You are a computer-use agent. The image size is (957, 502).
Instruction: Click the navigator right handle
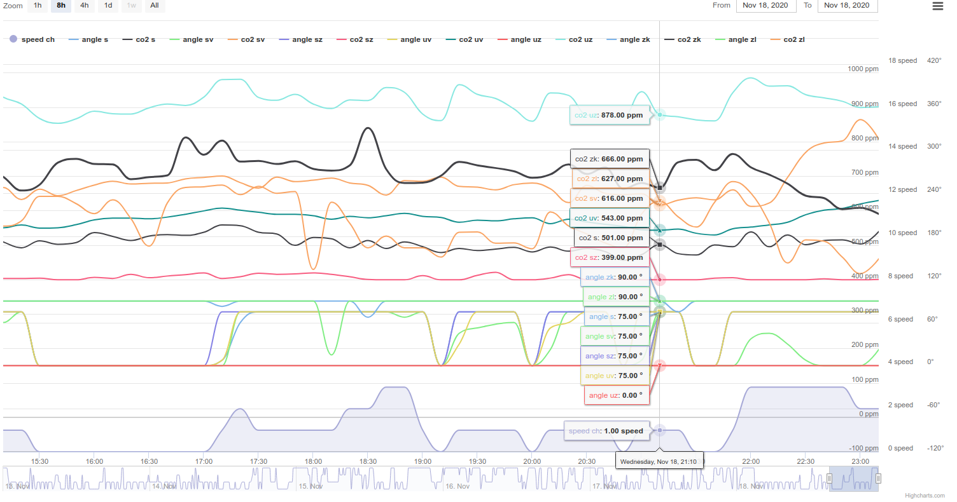(x=878, y=478)
